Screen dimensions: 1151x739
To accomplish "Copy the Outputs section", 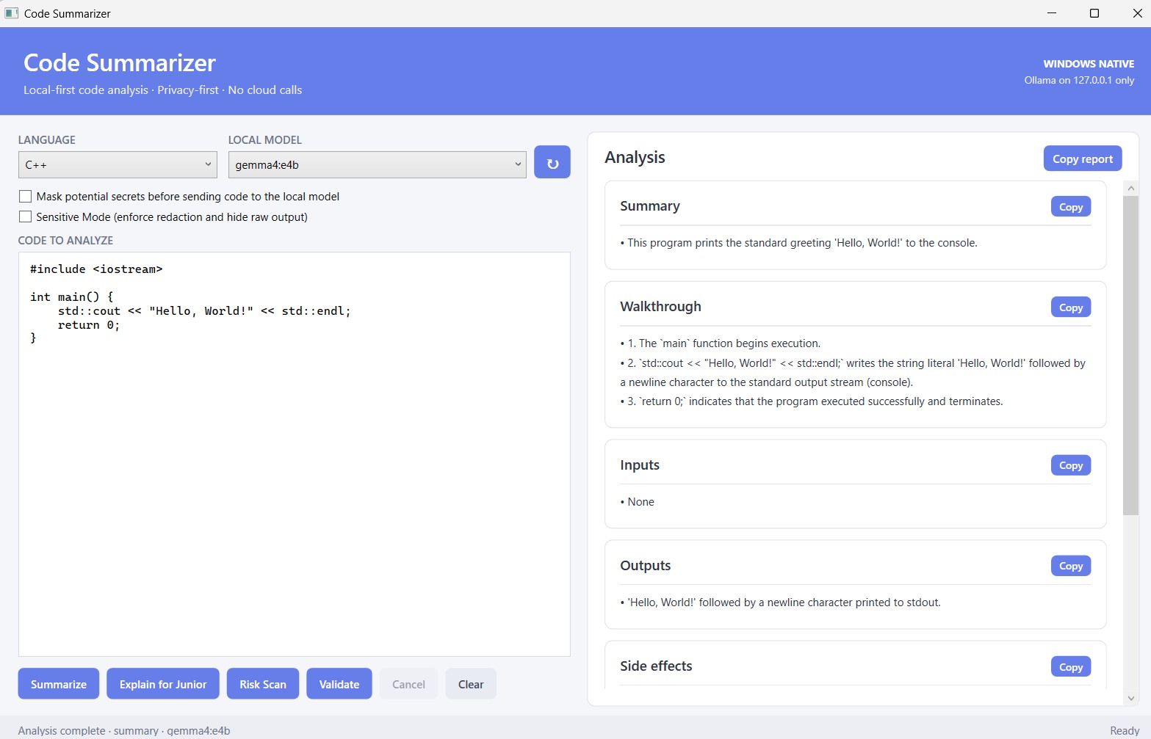I will click(x=1071, y=566).
